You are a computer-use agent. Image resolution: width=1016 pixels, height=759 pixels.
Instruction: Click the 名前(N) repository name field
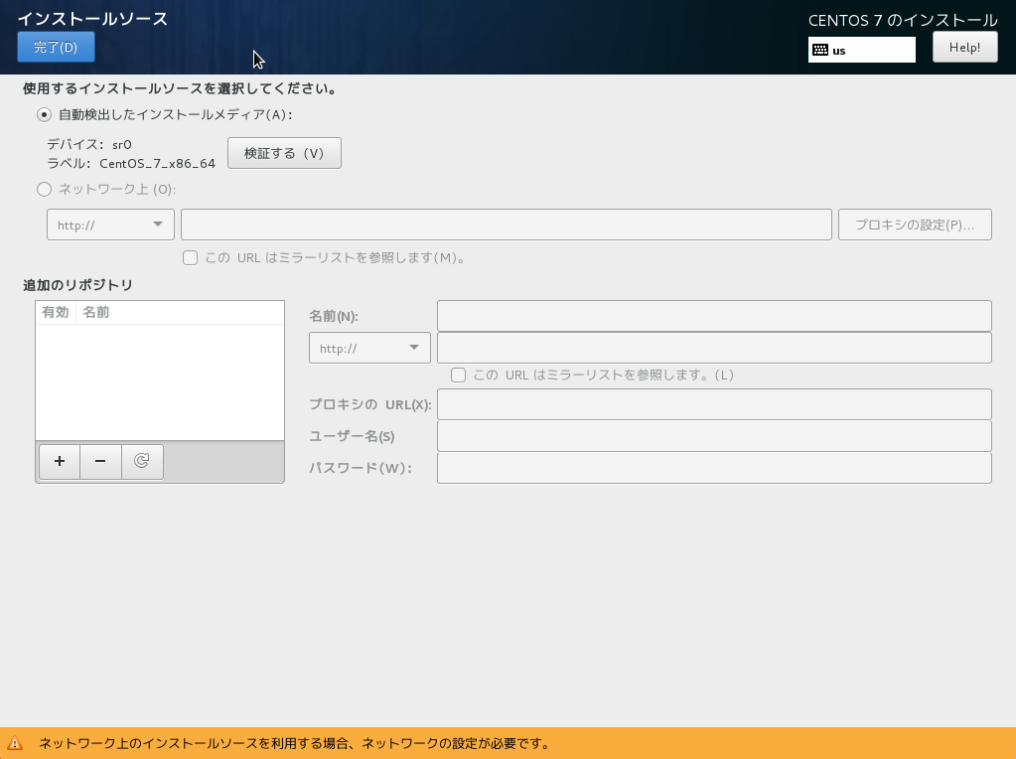(x=714, y=316)
